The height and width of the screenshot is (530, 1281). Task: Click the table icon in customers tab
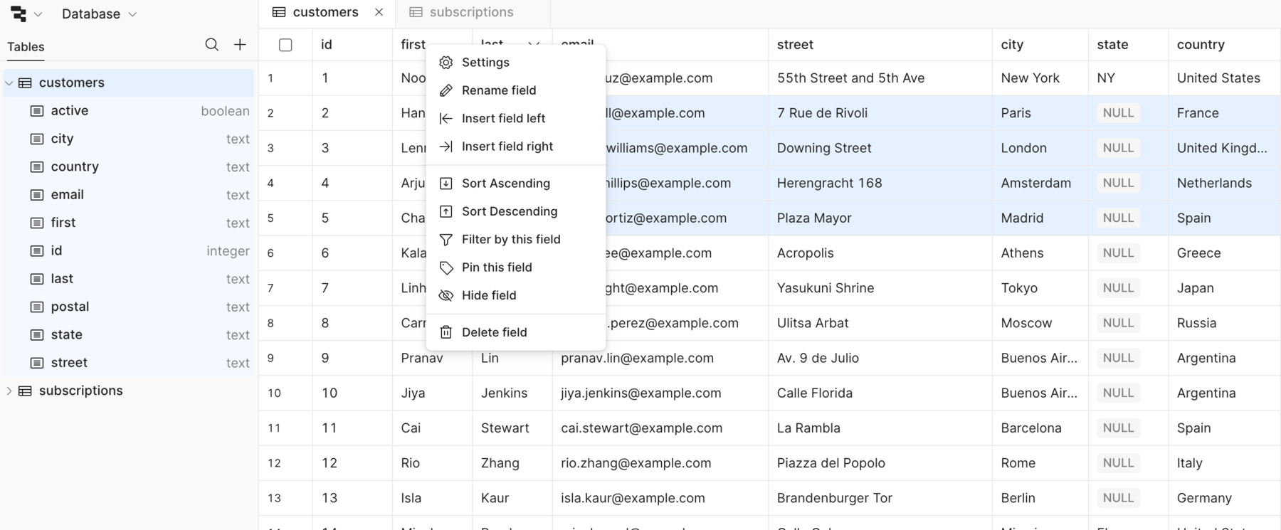[279, 12]
